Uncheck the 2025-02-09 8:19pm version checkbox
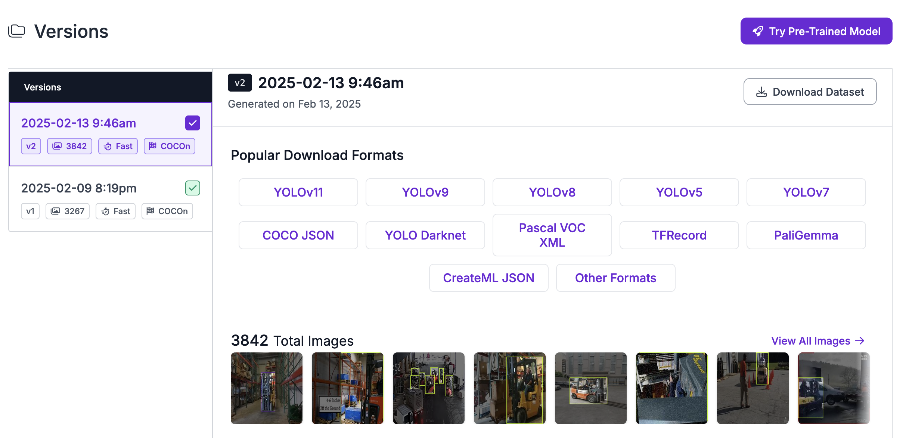The width and height of the screenshot is (906, 438). coord(192,188)
